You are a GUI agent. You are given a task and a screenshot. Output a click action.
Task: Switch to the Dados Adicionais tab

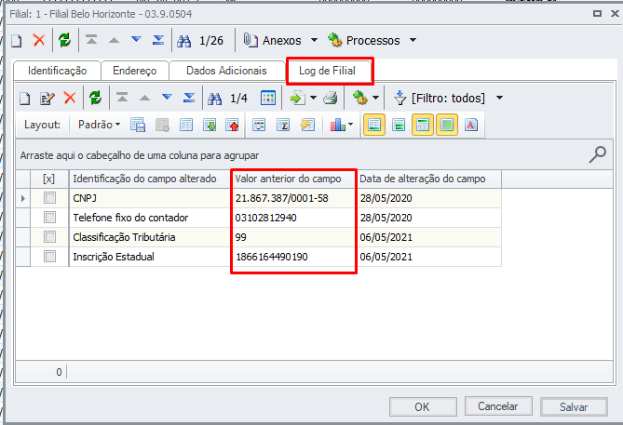click(x=226, y=71)
